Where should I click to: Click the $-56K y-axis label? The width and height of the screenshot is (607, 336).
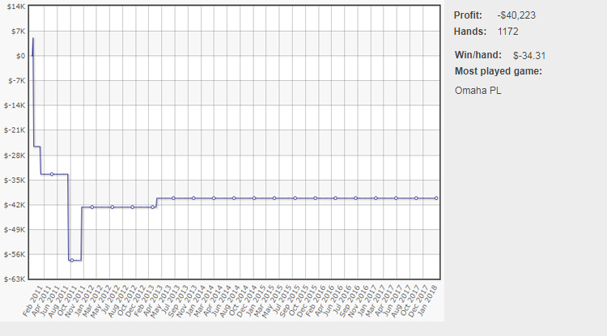(x=15, y=254)
